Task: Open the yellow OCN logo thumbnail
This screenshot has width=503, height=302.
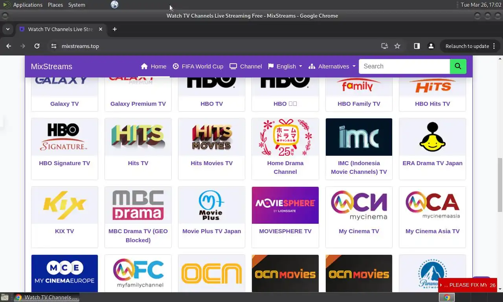Action: click(211, 273)
